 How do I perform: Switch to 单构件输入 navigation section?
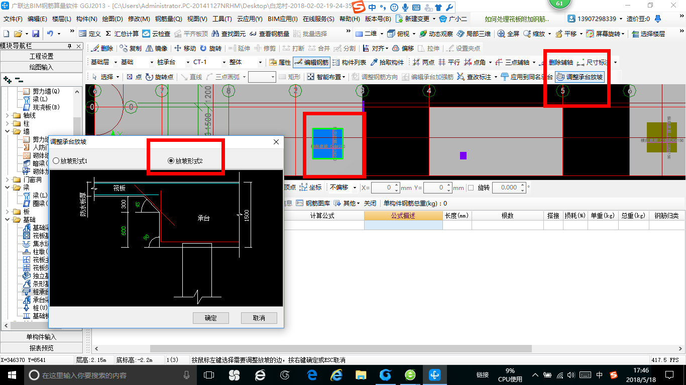[x=41, y=337]
